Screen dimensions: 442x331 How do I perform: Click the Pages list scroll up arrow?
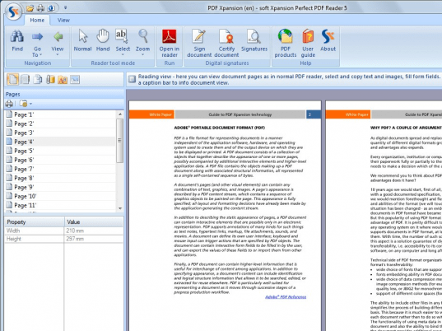[120, 114]
